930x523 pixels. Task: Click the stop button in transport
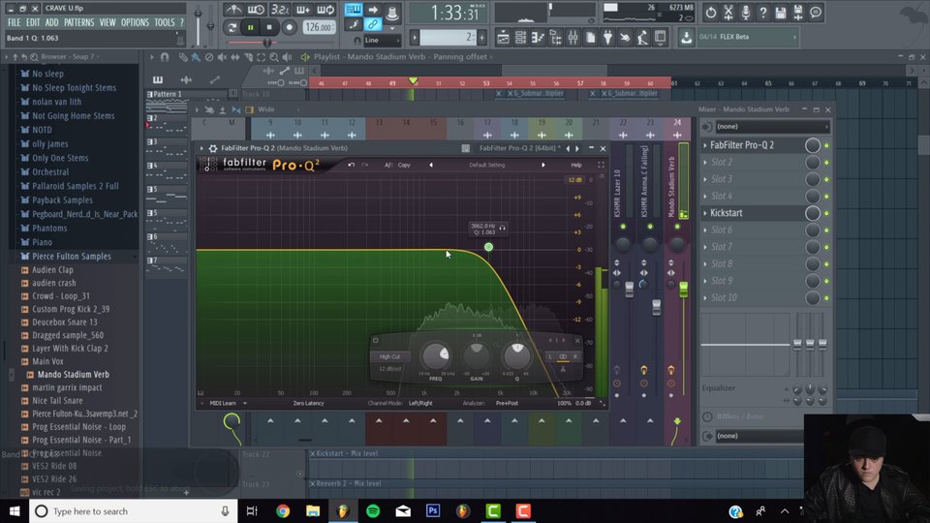coord(269,27)
